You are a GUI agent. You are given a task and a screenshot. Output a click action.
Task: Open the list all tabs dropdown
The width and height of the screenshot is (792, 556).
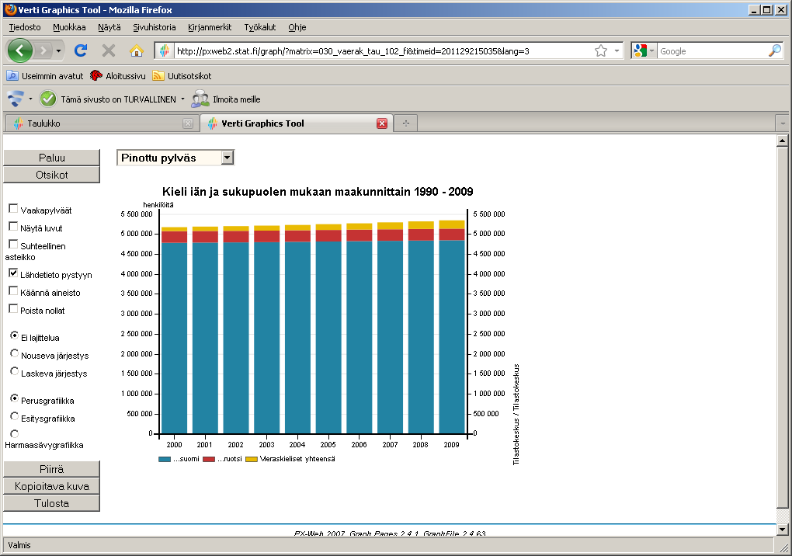point(783,123)
